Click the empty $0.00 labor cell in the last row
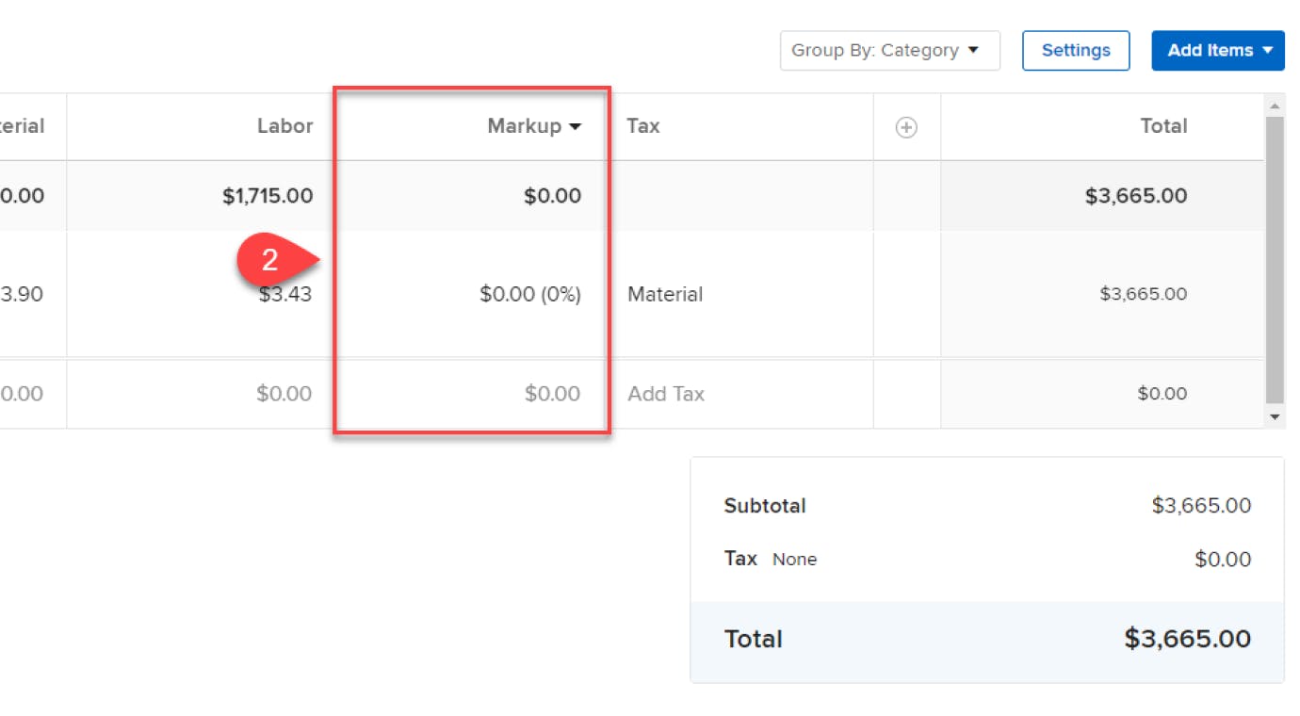 [x=284, y=394]
